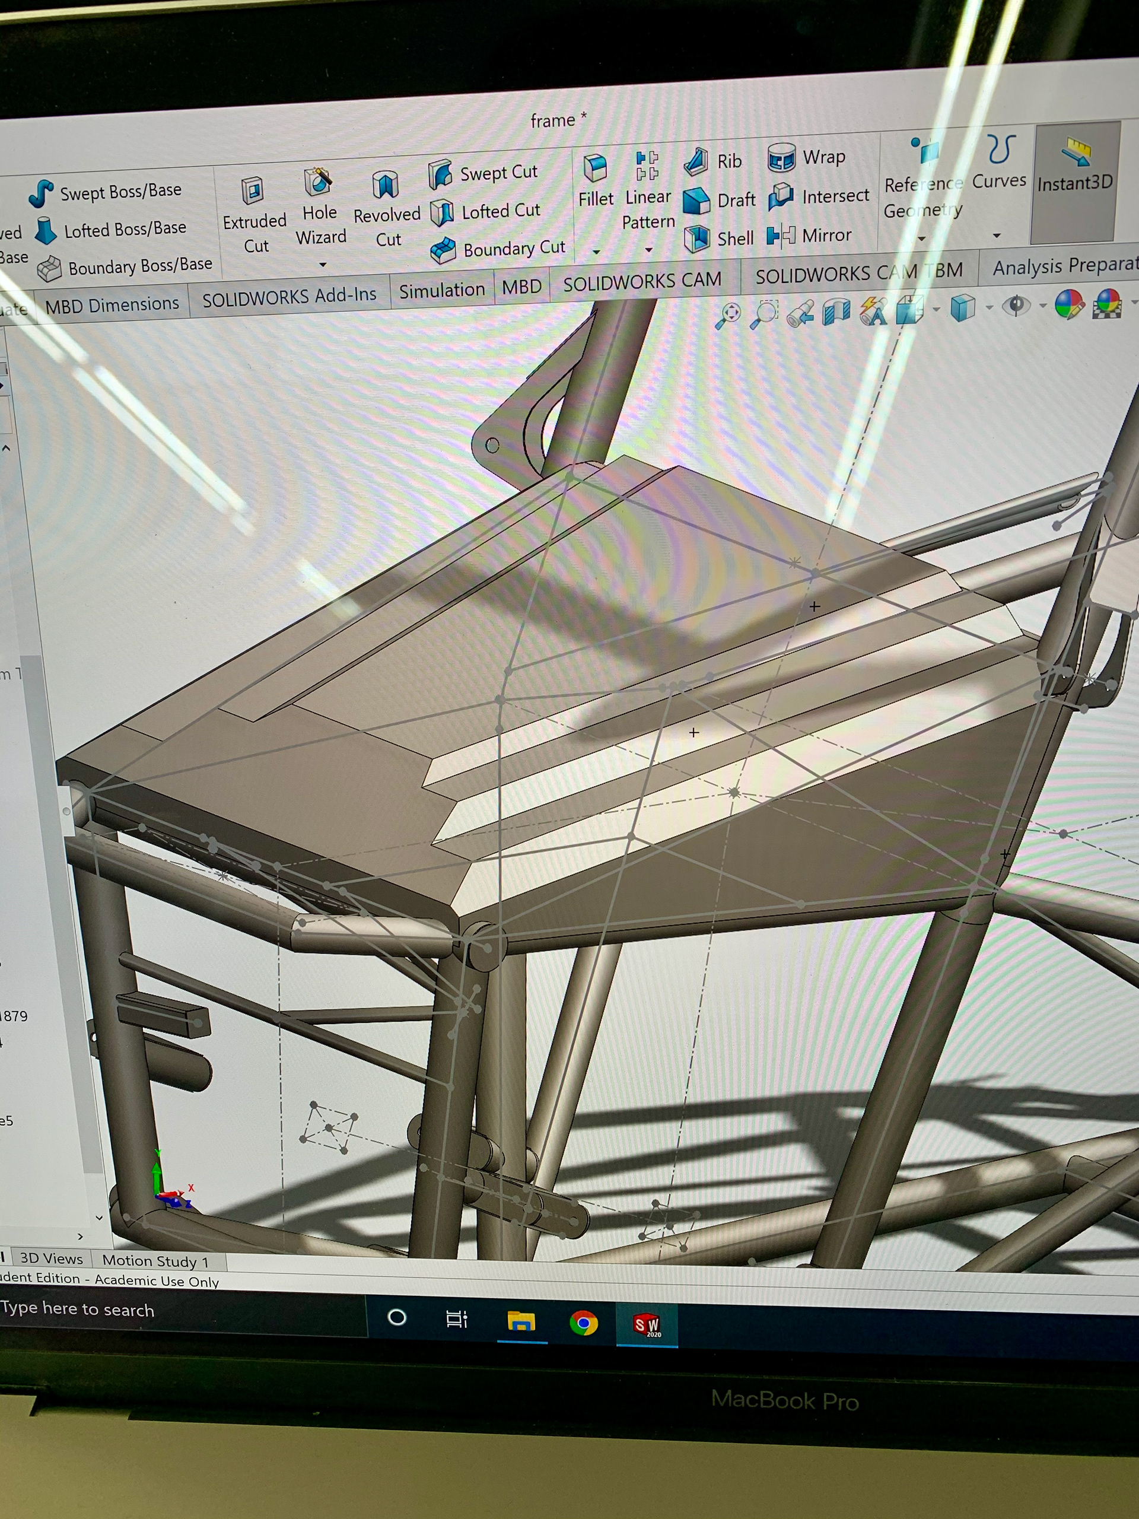Toggle Hide/Show Items eye icon

[x=1016, y=306]
